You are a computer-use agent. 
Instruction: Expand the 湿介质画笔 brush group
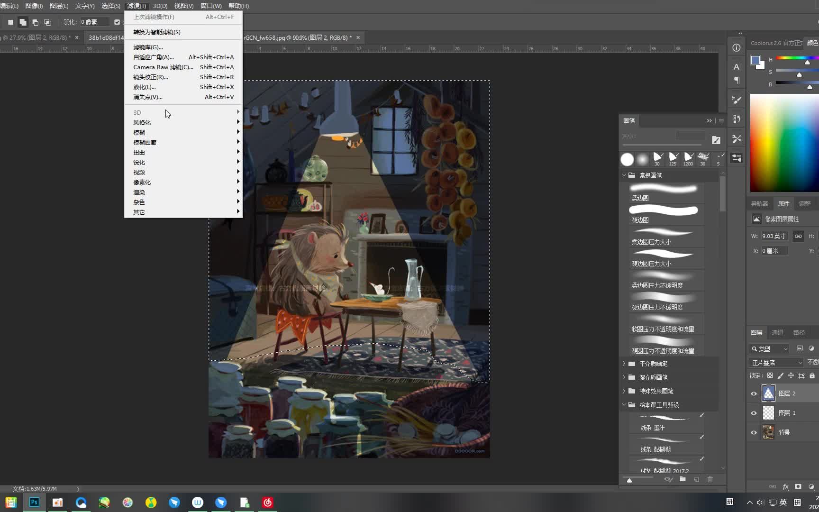[624, 377]
